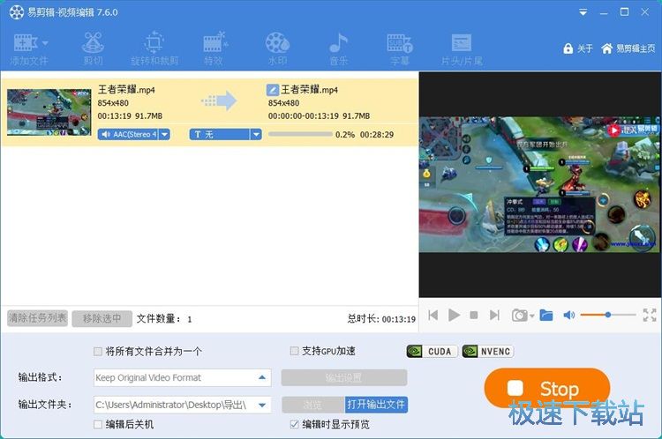The height and width of the screenshot is (439, 662).
Task: Expand the subtitle 无 dropdown arrow
Action: tap(256, 135)
